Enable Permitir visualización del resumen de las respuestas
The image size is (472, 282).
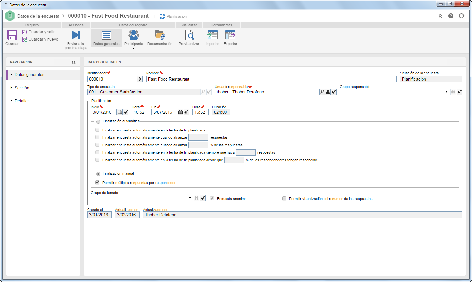(284, 198)
